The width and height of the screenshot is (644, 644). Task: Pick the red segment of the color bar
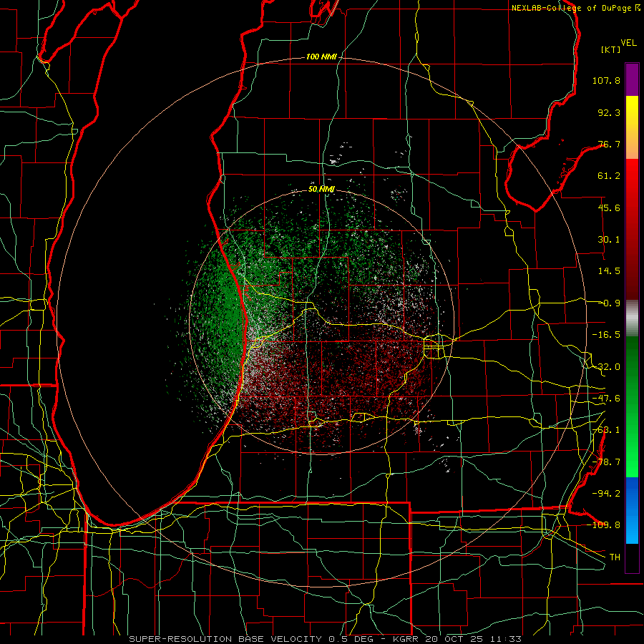[x=632, y=229]
